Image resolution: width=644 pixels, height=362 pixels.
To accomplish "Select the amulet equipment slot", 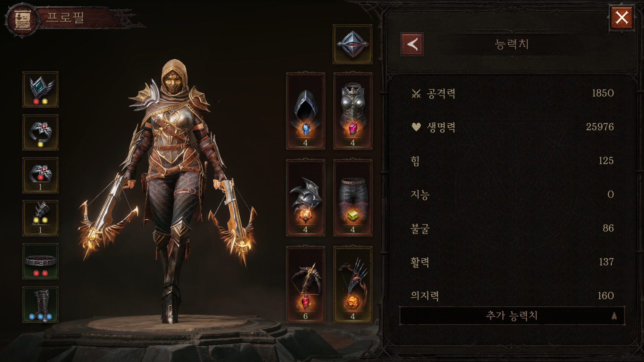I will pos(40,89).
